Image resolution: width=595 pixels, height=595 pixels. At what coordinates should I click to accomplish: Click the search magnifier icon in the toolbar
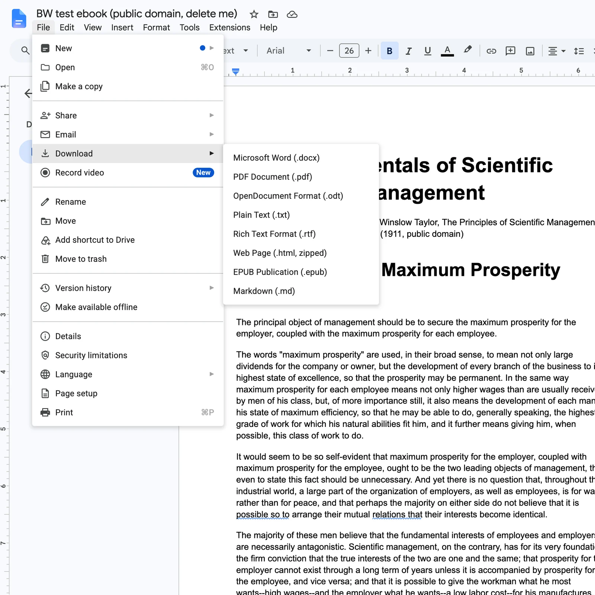click(x=25, y=51)
